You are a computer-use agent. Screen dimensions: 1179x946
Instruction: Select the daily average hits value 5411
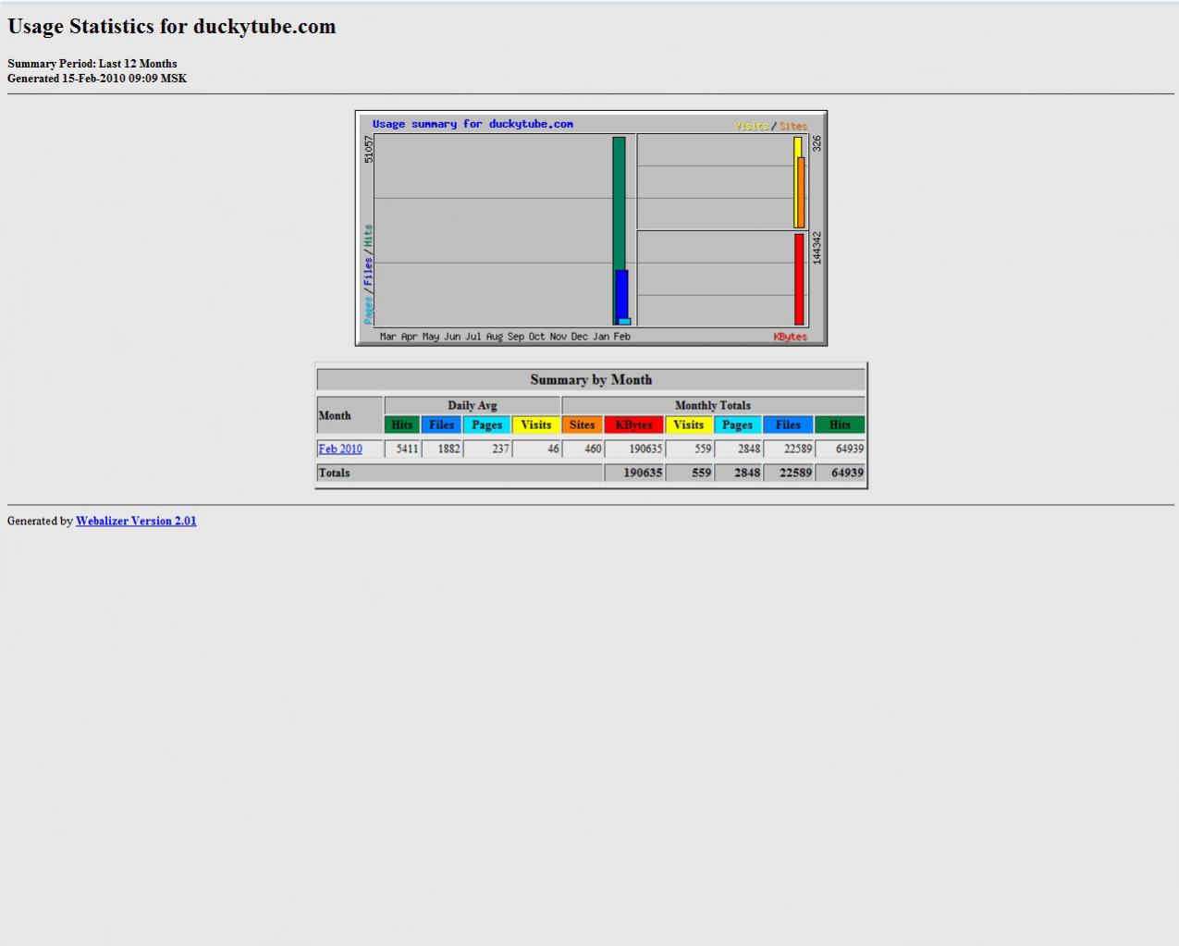[x=407, y=449]
